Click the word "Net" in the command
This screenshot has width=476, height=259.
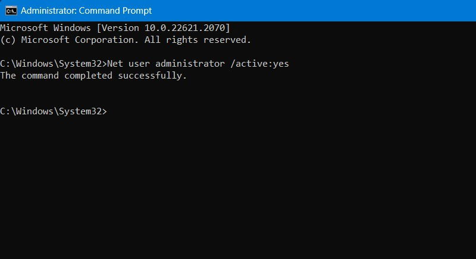tap(115, 64)
